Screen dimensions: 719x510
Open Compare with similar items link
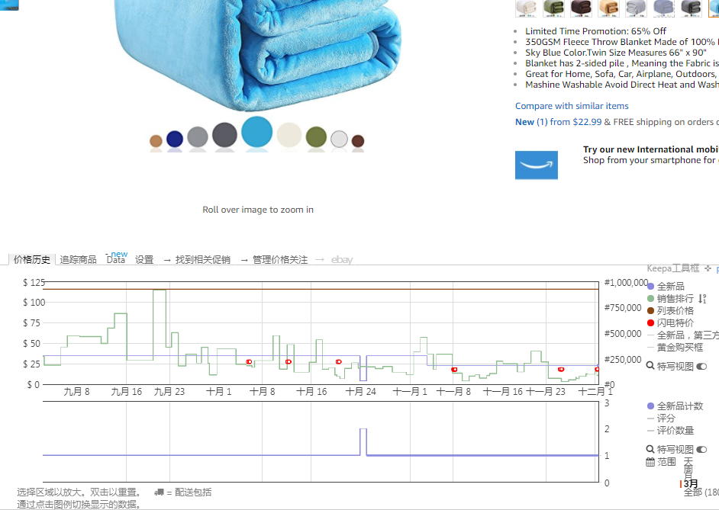tap(572, 106)
